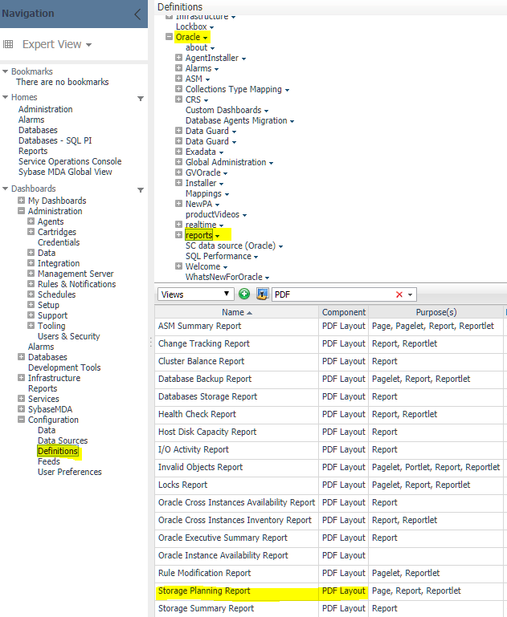507x617 pixels.
Task: Expand the SybaseMDA node
Action: pos(21,409)
